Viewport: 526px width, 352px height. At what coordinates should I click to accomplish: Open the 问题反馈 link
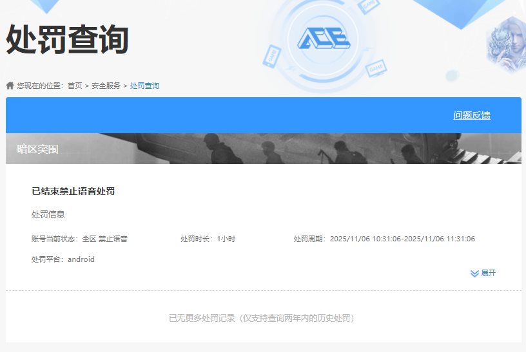pyautogui.click(x=472, y=115)
